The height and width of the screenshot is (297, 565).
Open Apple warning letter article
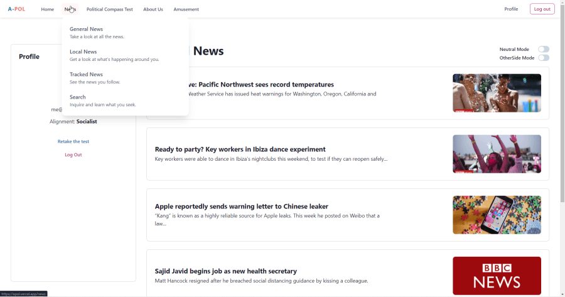tap(242, 206)
